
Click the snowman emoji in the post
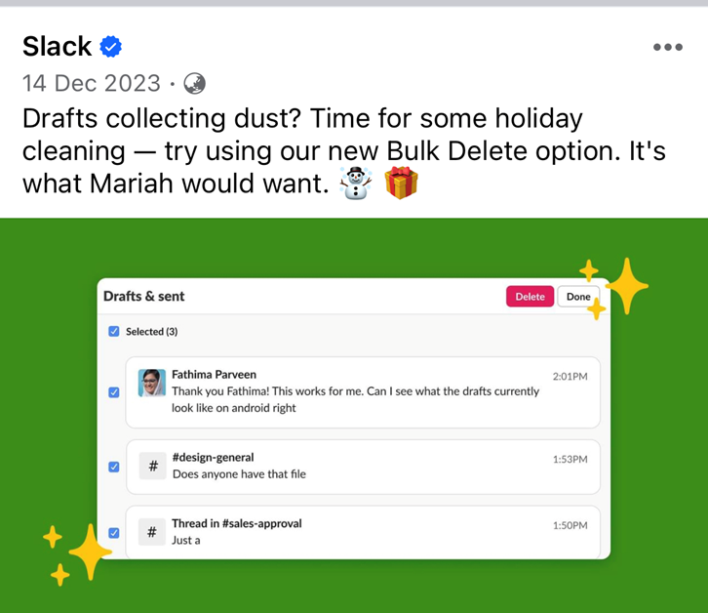pyautogui.click(x=356, y=184)
